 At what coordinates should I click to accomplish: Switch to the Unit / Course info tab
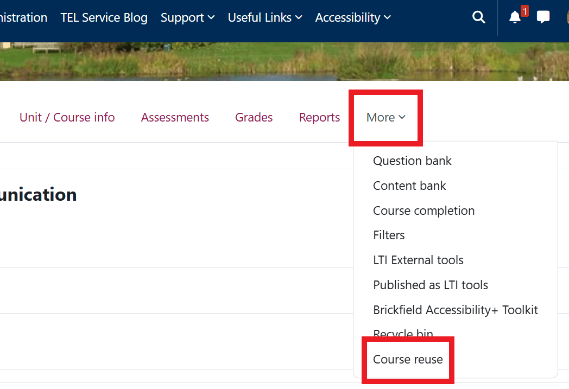tap(67, 118)
